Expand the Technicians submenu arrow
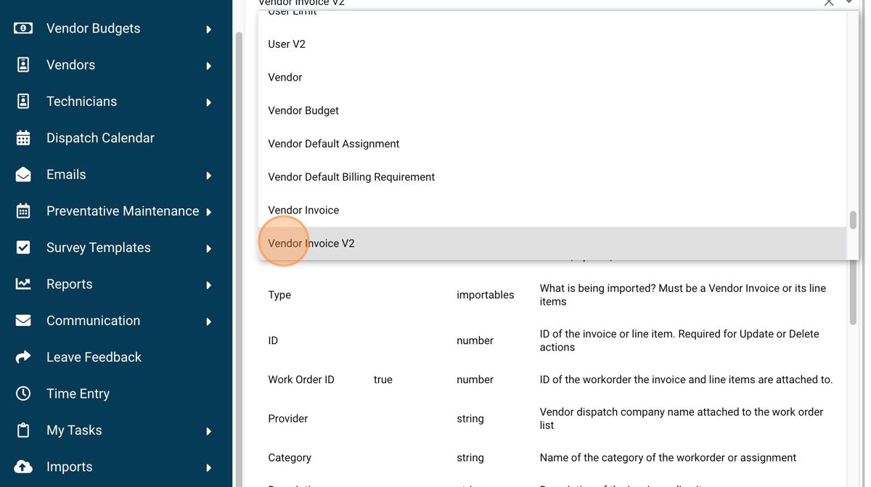The width and height of the screenshot is (871, 487). click(209, 102)
